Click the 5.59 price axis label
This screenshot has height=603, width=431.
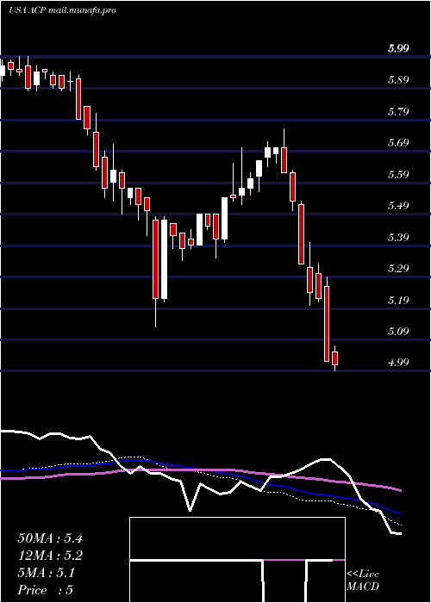[398, 174]
